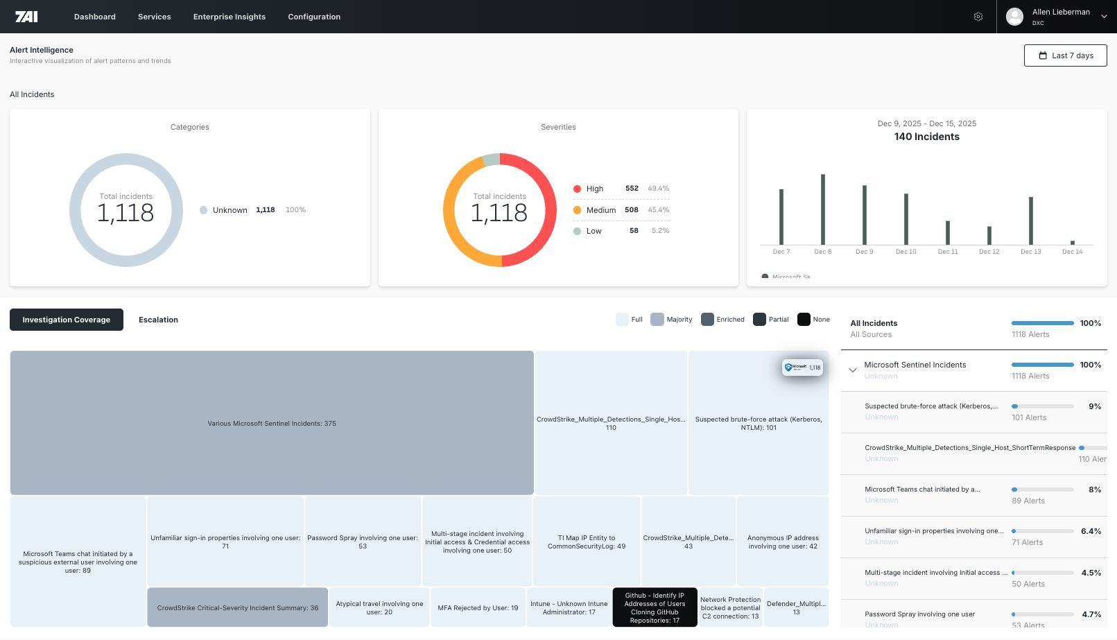The width and height of the screenshot is (1117, 640).
Task: Select Atypical travel involving one user: 20 tile
Action: pos(379,607)
